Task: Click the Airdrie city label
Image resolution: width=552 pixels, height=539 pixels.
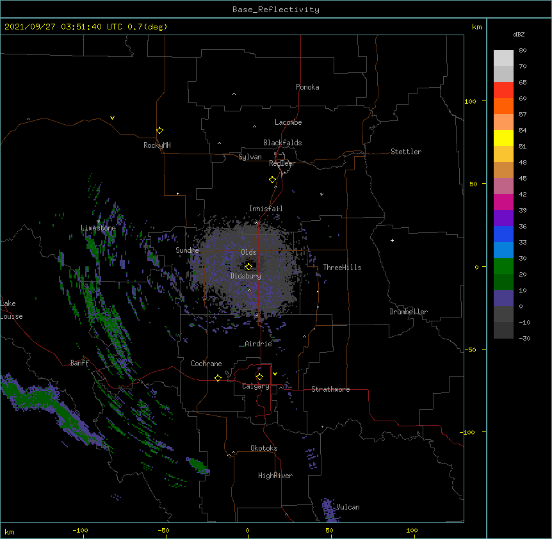Action: [259, 344]
